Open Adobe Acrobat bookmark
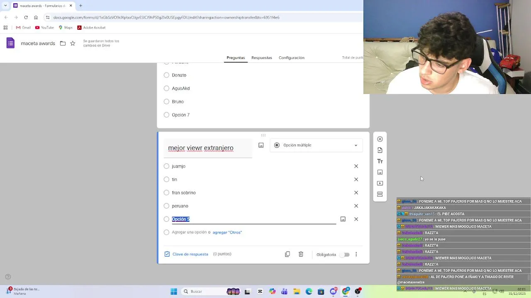Image resolution: width=531 pixels, height=298 pixels. (91, 27)
